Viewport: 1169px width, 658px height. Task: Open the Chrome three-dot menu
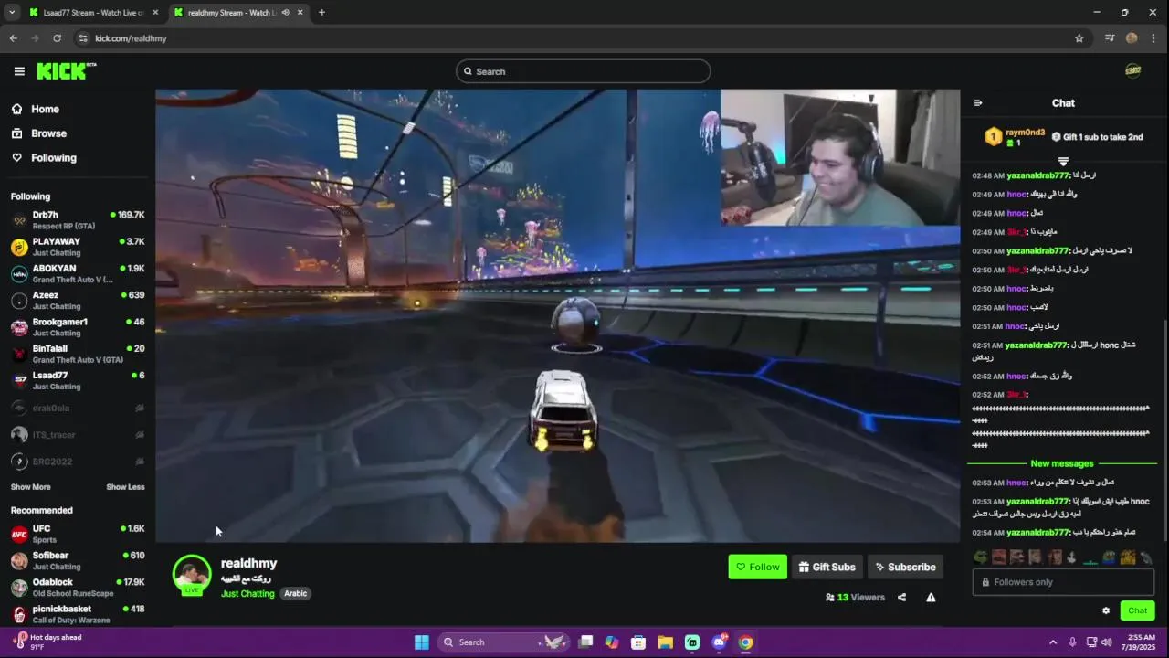coord(1154,38)
